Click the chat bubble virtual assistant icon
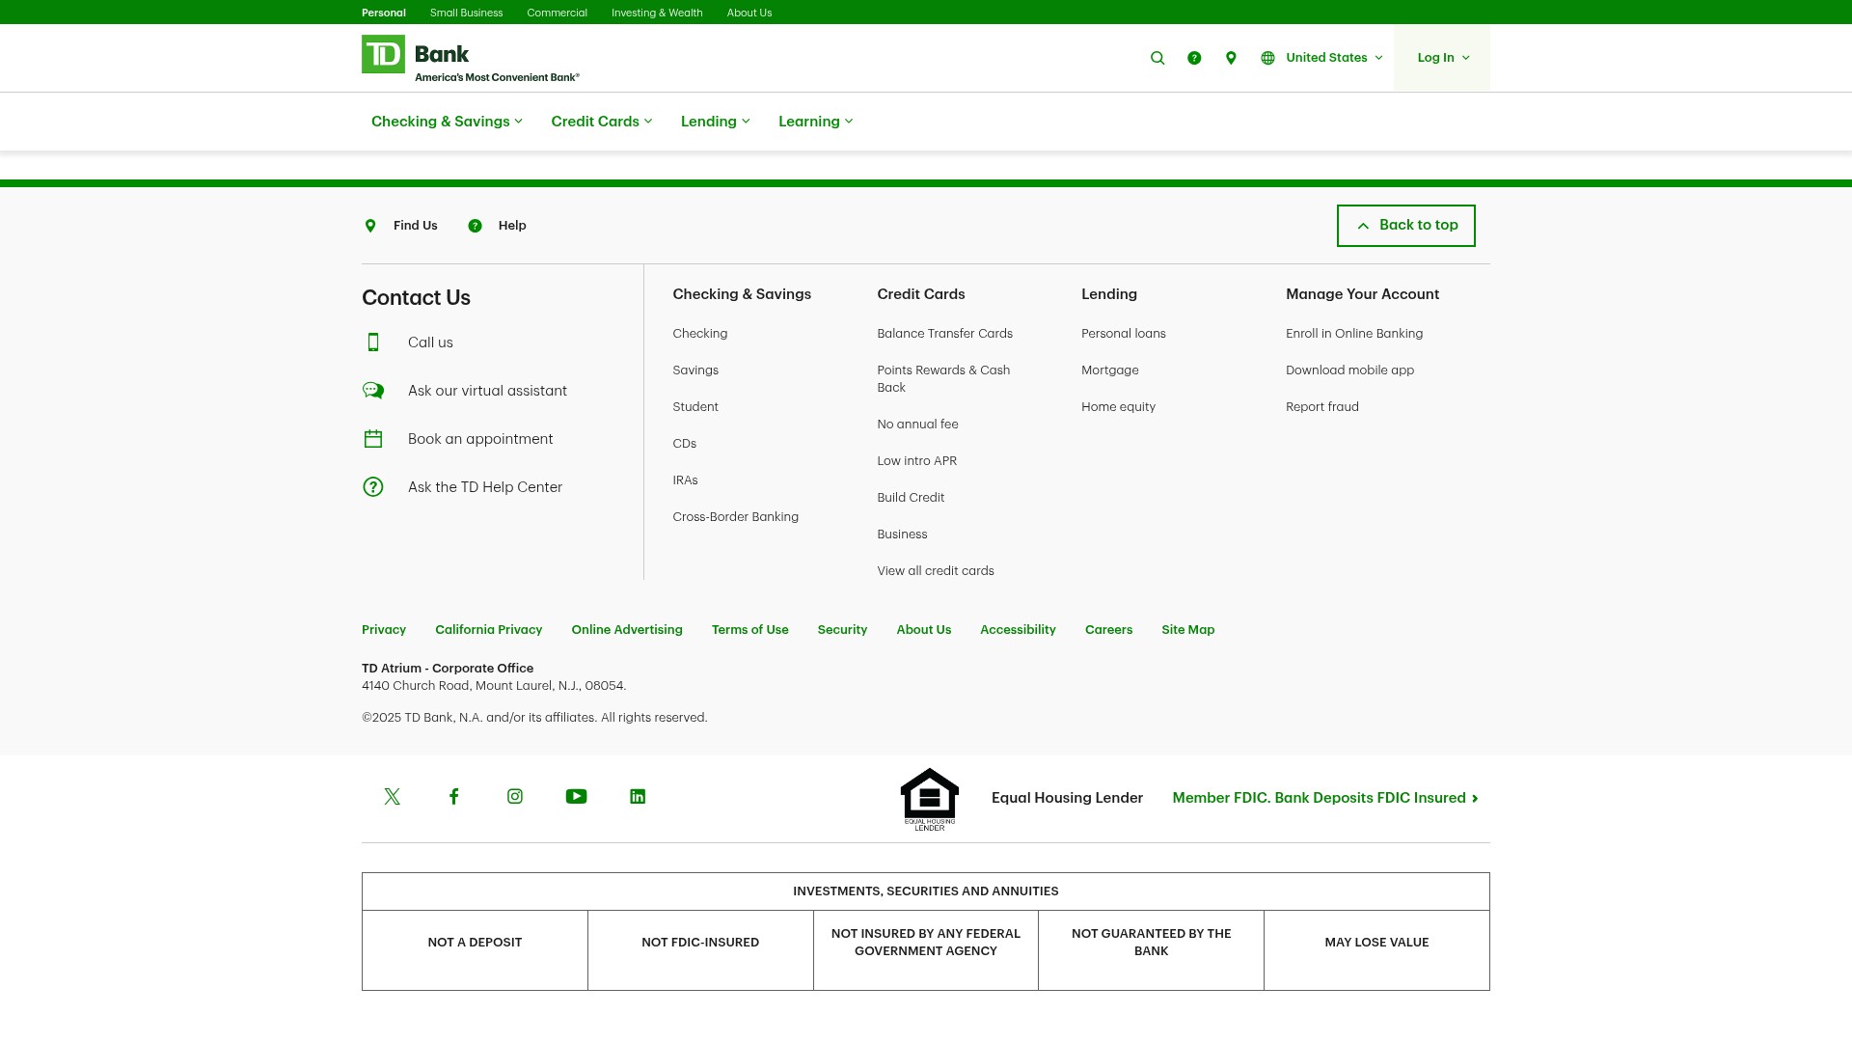 [x=373, y=391]
